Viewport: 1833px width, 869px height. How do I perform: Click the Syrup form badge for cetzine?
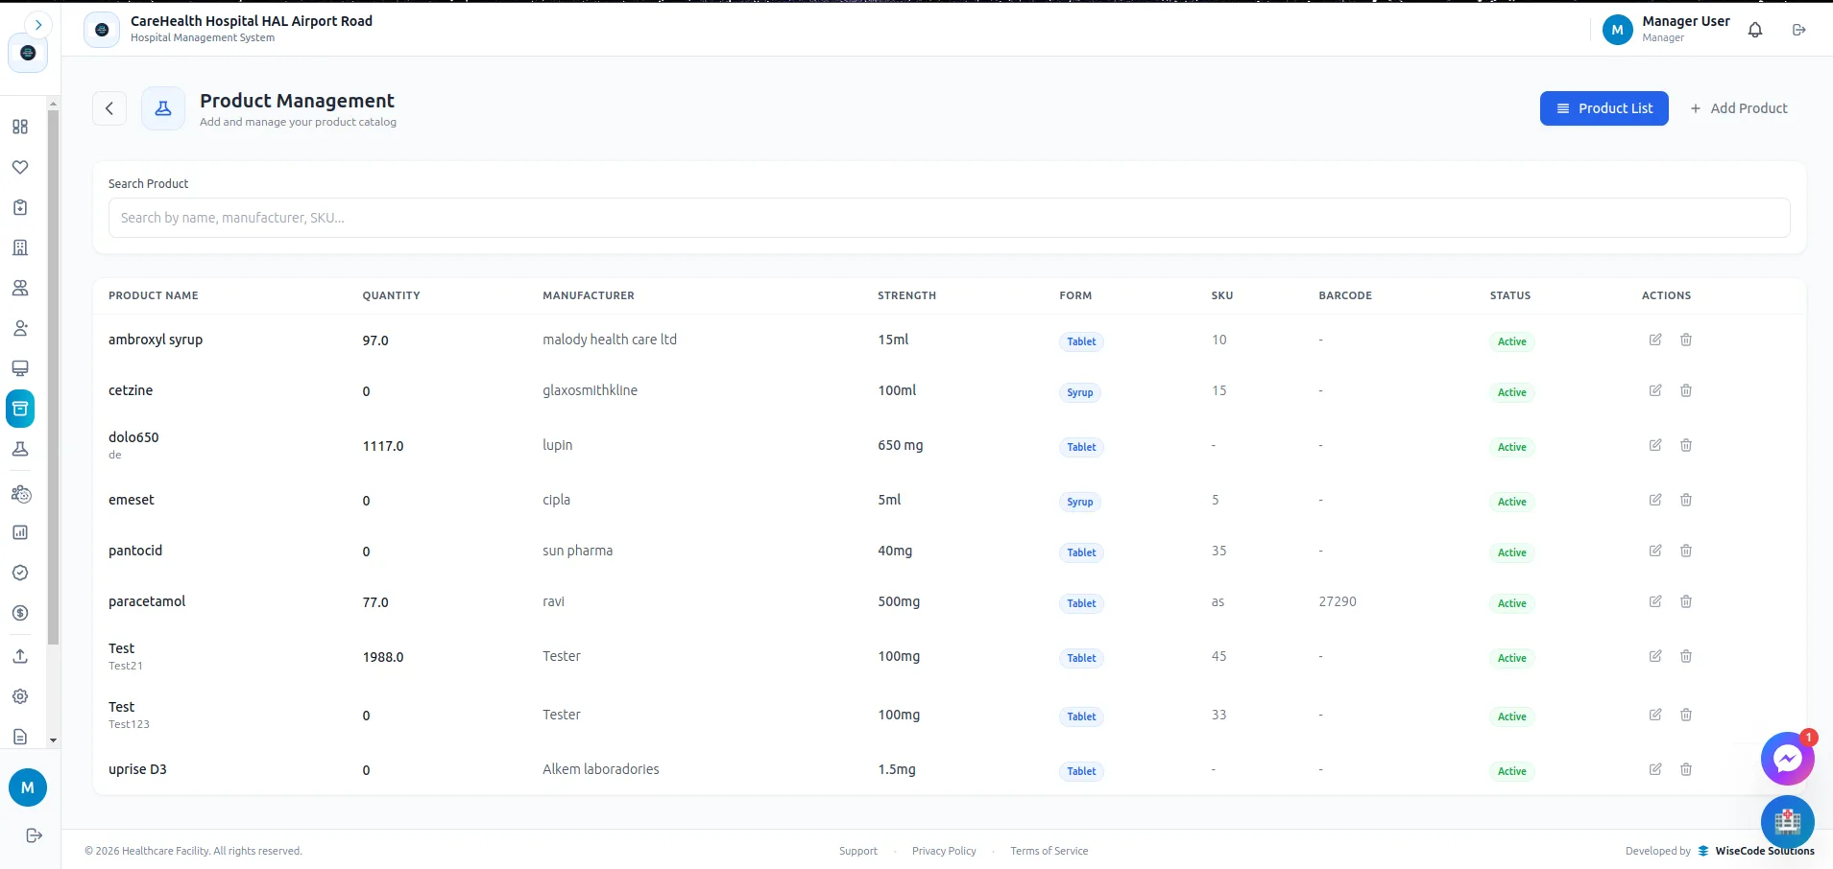1080,392
